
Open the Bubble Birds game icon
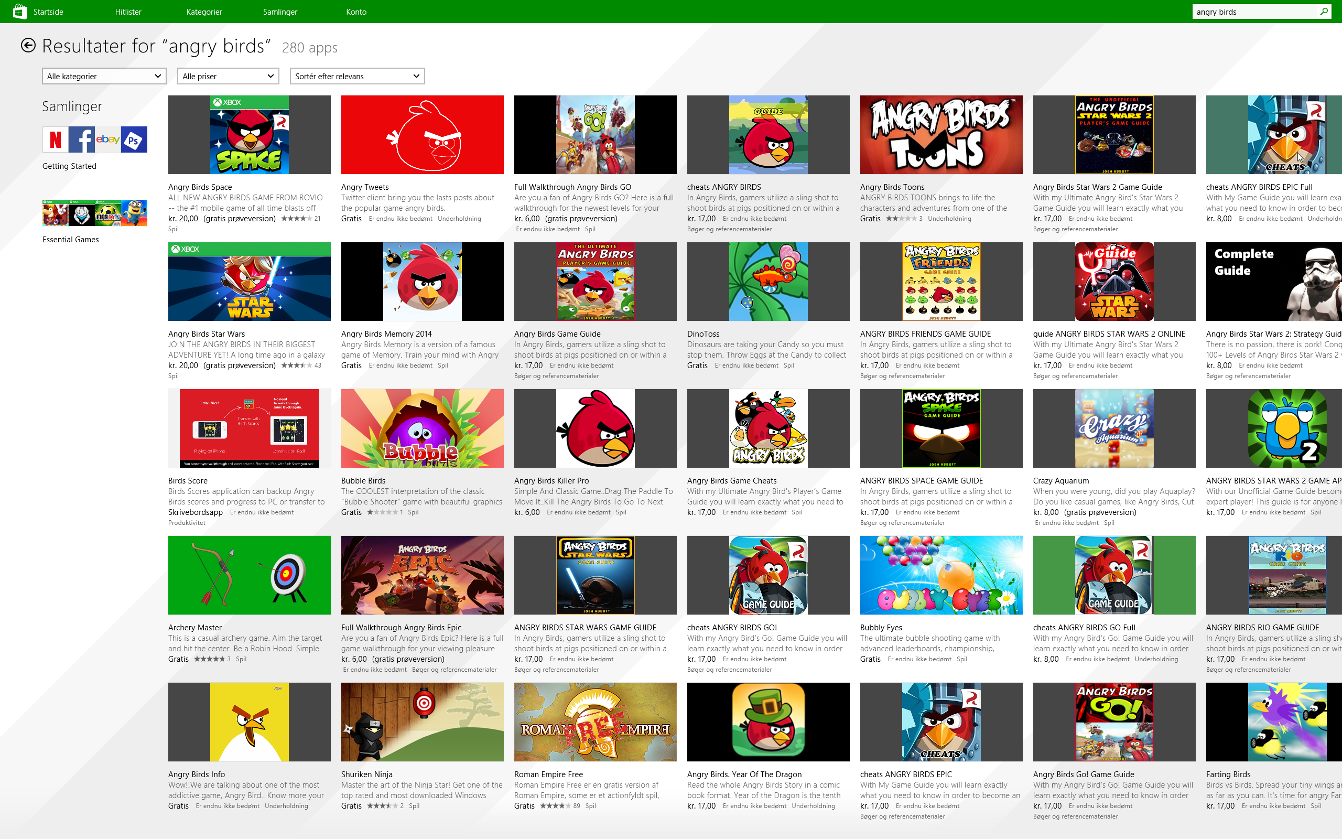point(422,428)
